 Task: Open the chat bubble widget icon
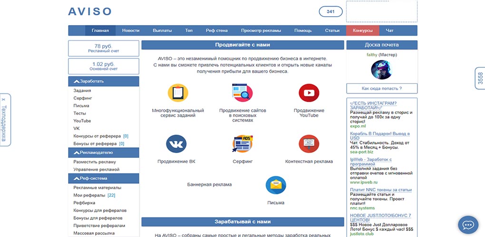click(x=468, y=226)
